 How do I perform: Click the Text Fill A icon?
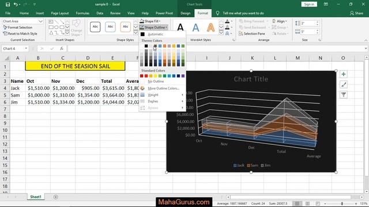click(227, 21)
